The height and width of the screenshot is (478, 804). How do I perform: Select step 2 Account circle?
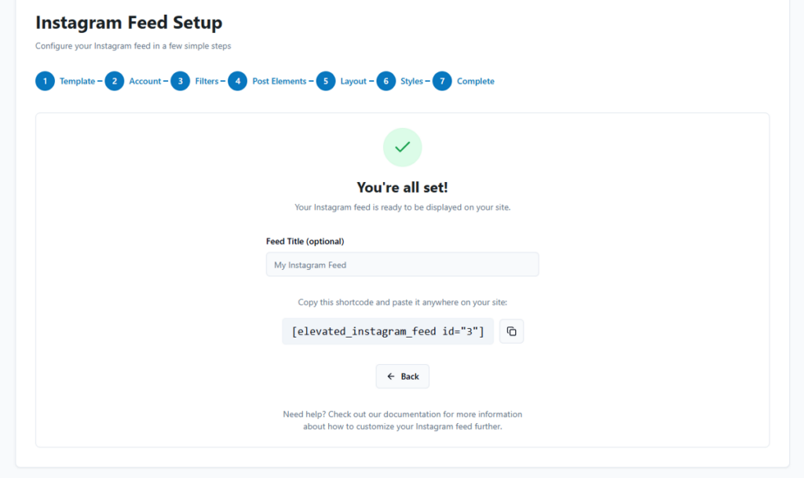(114, 81)
